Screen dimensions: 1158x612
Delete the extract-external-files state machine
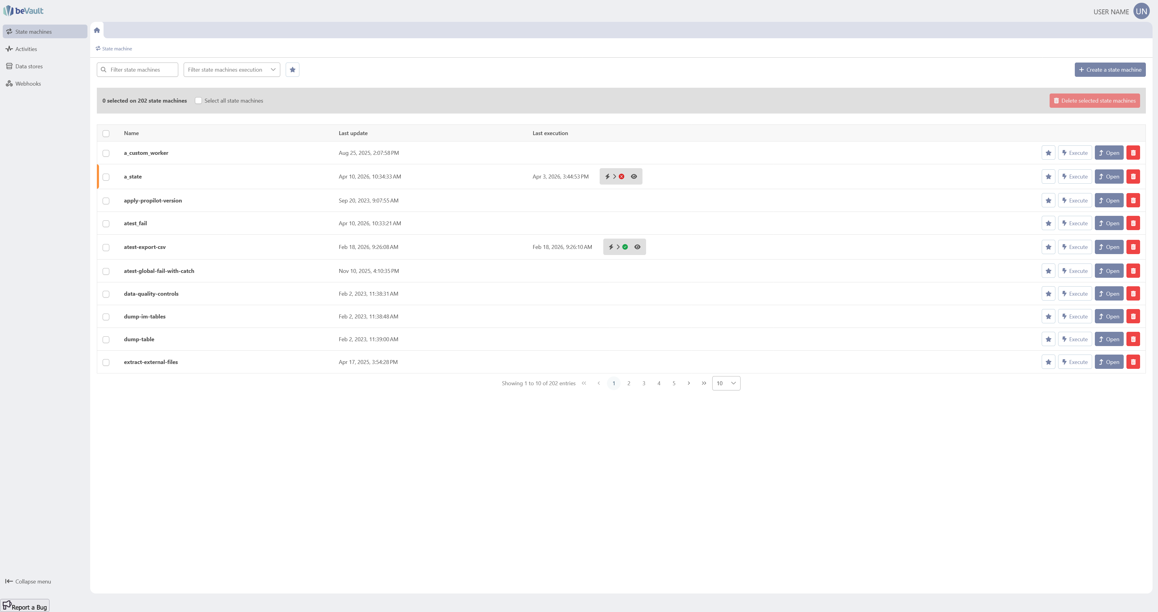[x=1133, y=362]
